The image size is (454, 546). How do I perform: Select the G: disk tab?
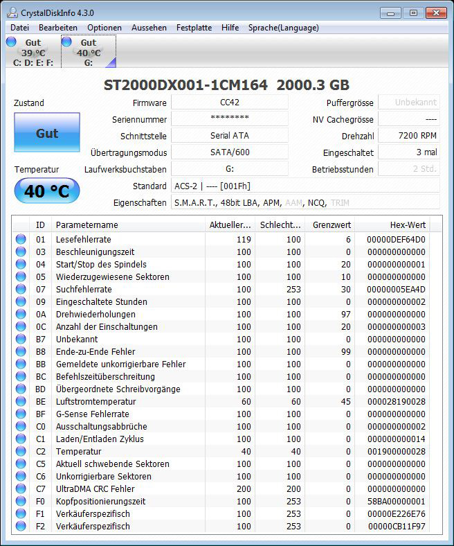coord(89,52)
